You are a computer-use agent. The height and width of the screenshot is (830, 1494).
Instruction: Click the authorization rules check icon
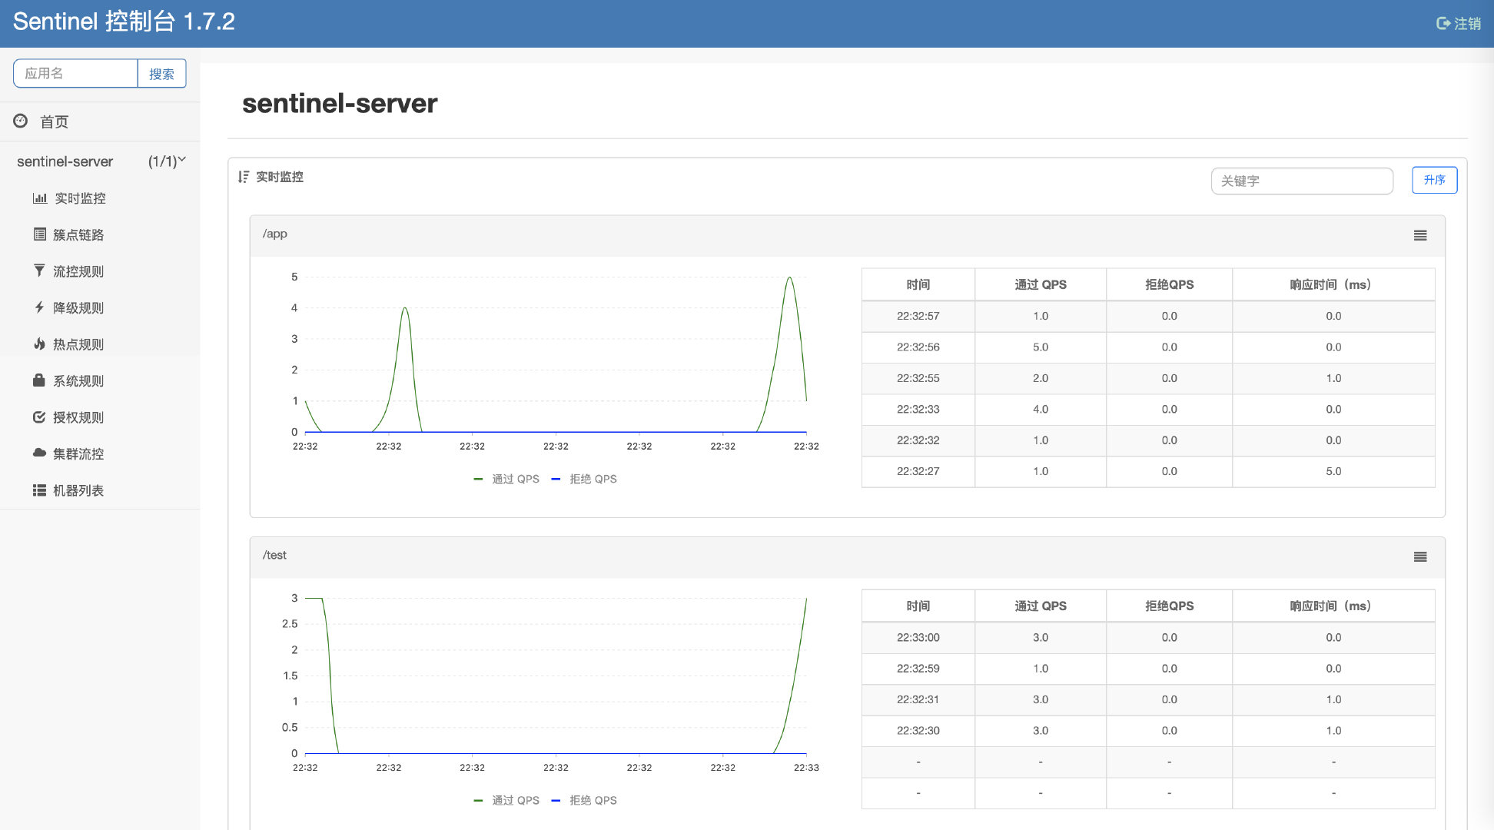point(39,417)
